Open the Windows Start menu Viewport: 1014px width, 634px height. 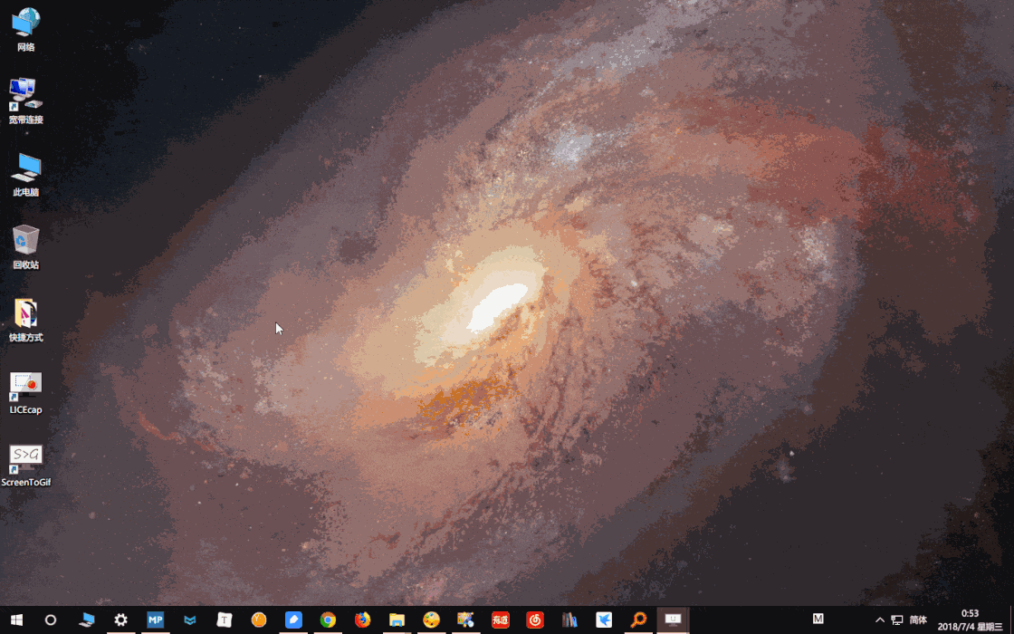pos(17,620)
